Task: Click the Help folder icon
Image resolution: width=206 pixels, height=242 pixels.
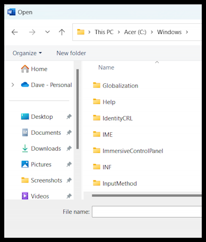Action: [x=97, y=101]
